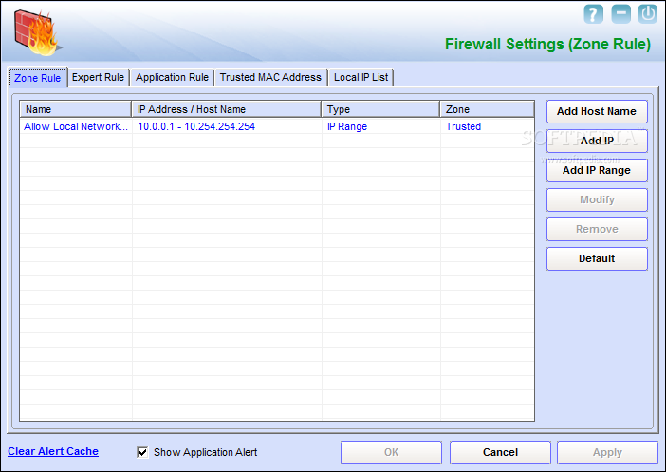Click the OK button

point(391,452)
